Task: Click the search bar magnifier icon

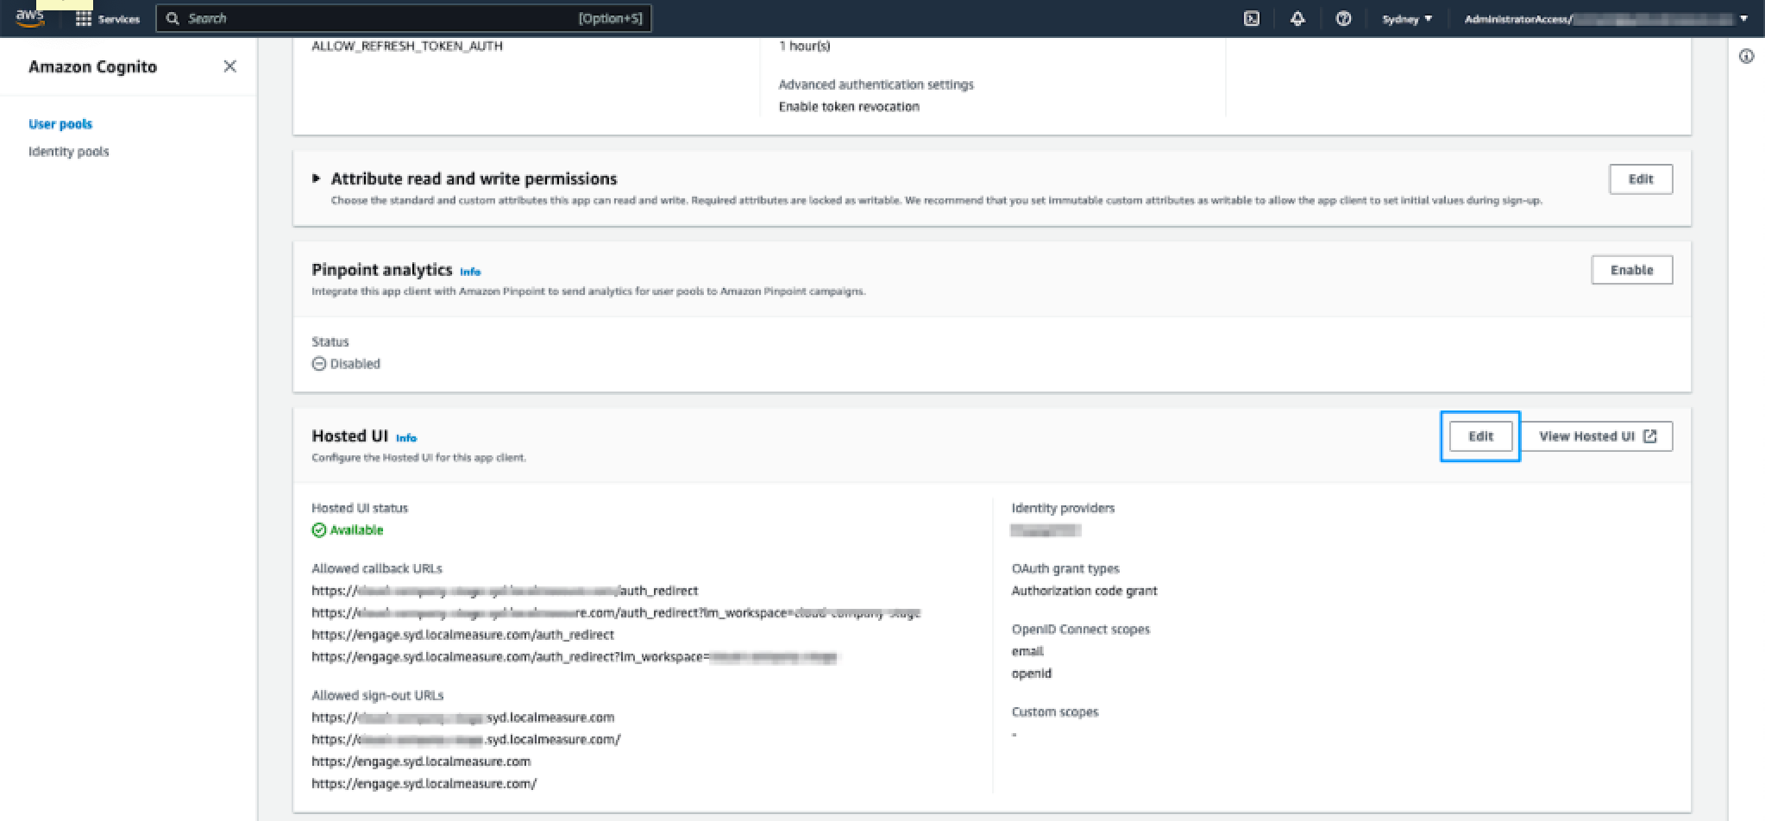Action: (173, 18)
